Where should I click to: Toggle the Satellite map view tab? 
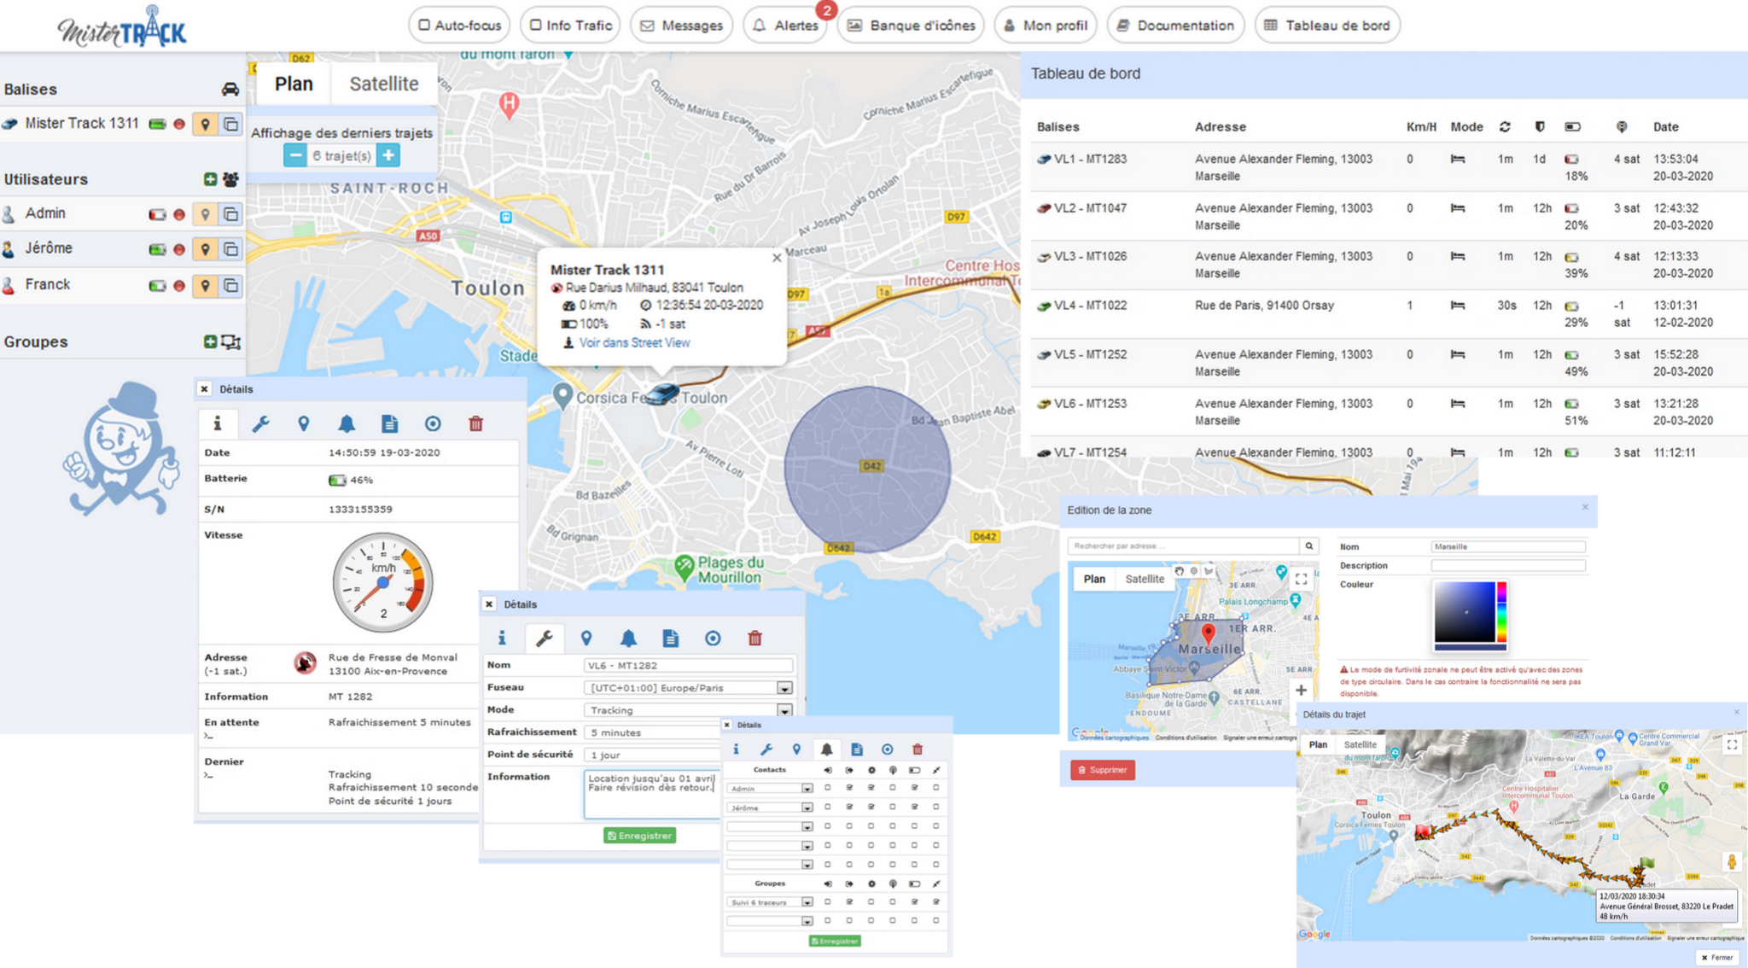click(x=386, y=84)
